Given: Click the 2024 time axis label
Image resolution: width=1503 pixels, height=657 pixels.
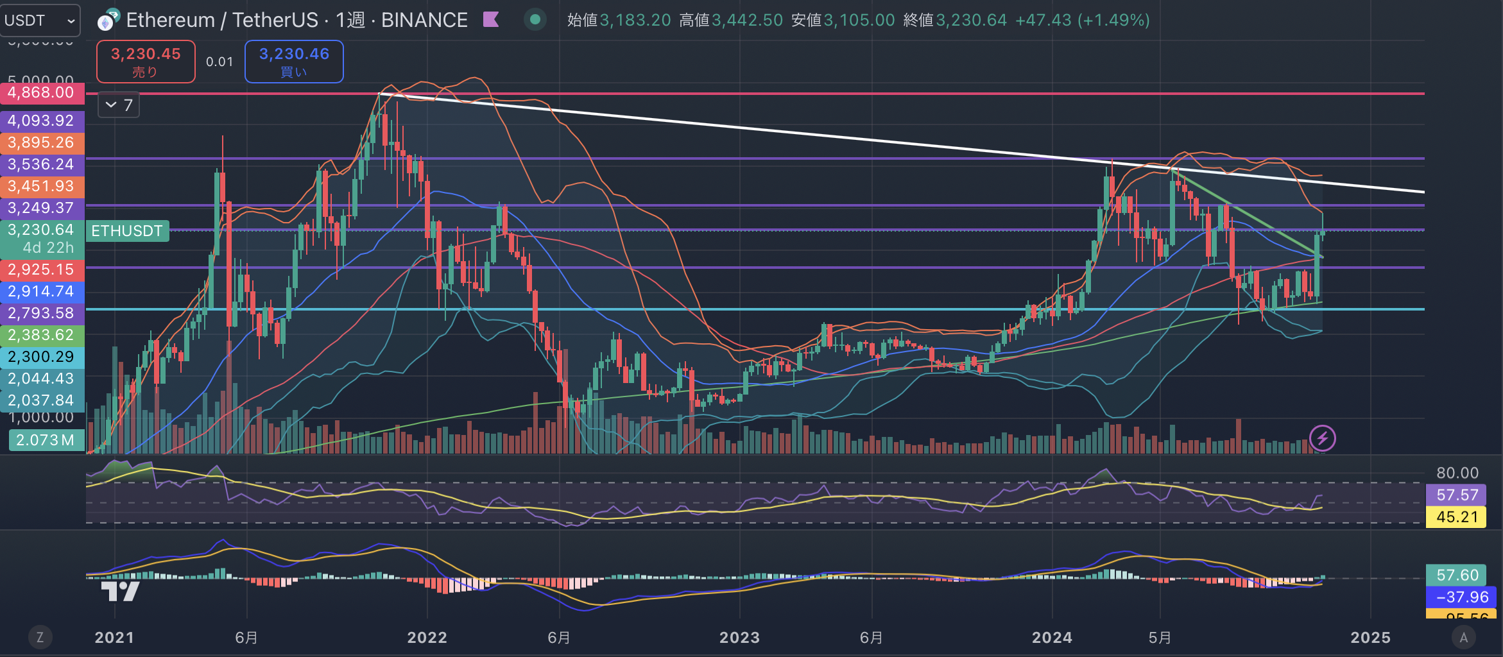Looking at the screenshot, I should 1052,638.
